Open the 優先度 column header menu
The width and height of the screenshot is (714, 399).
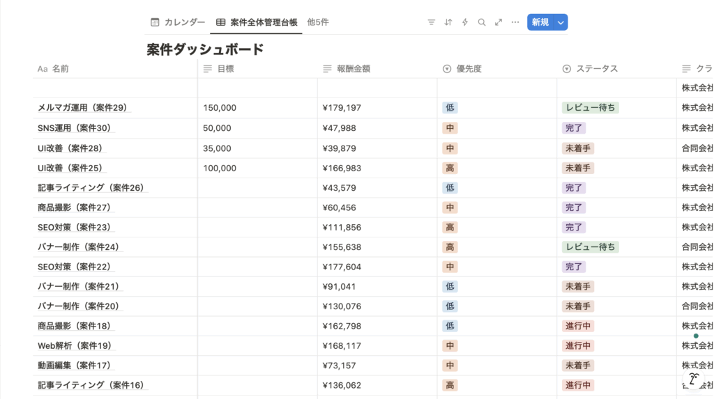[x=469, y=69]
